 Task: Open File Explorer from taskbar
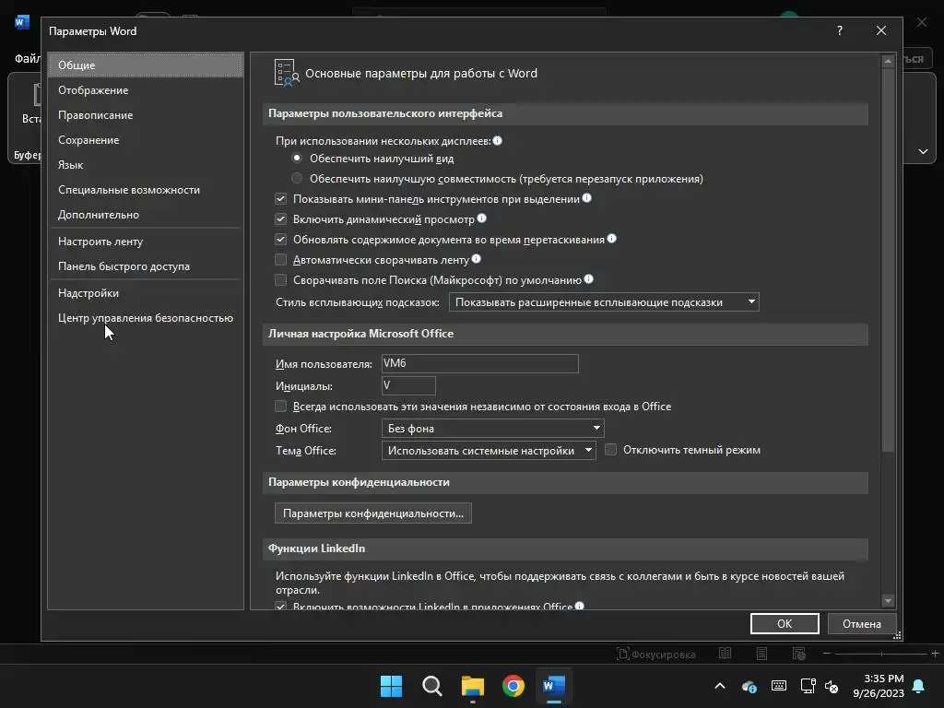pos(473,686)
